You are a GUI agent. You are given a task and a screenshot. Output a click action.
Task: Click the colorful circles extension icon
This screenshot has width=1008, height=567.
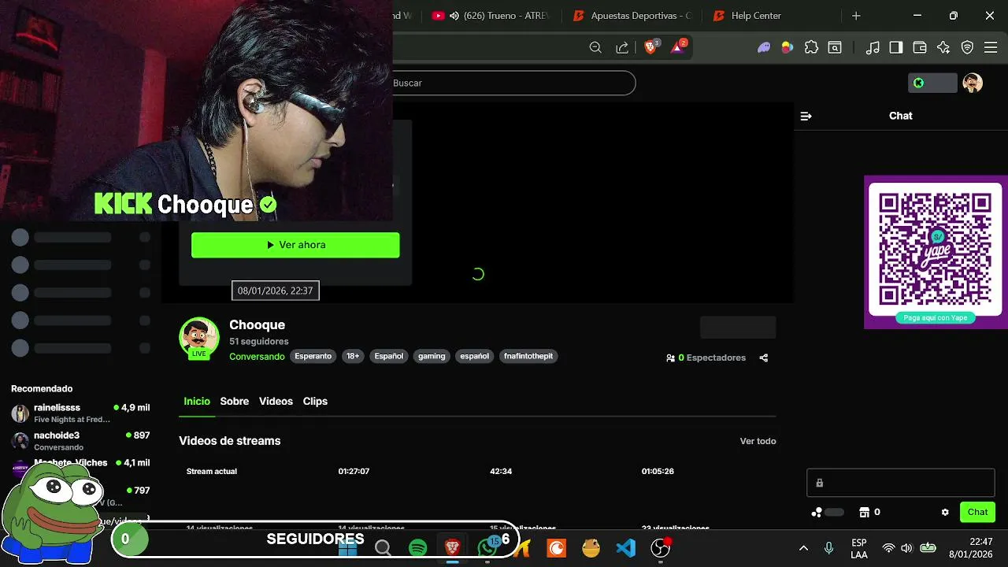787,47
